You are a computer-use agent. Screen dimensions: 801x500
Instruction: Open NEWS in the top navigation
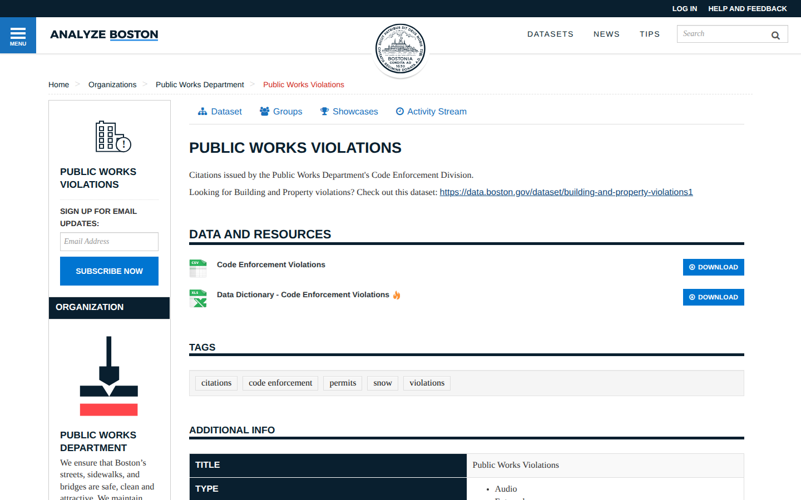606,34
